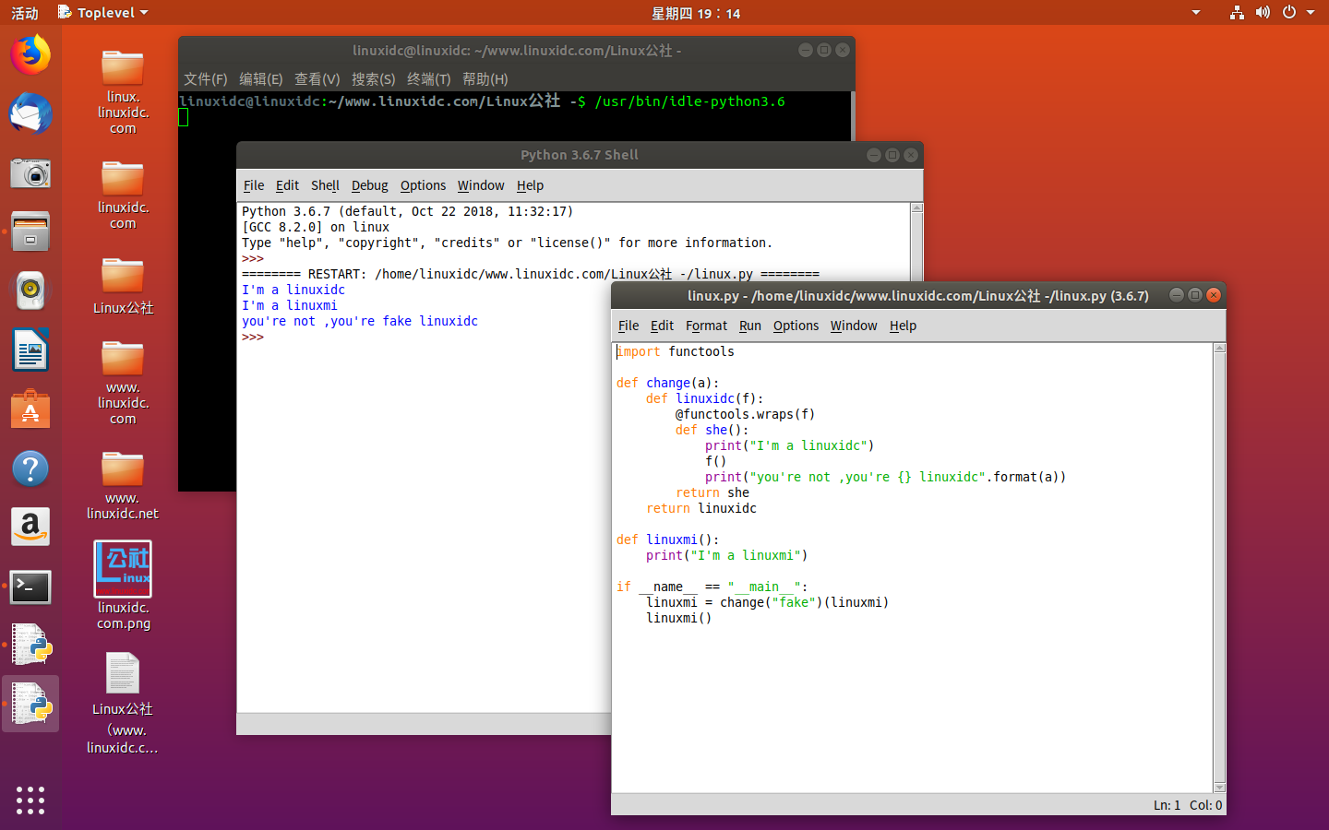
Task: Open linux.linuxidc.com desktop folder
Action: tap(123, 92)
